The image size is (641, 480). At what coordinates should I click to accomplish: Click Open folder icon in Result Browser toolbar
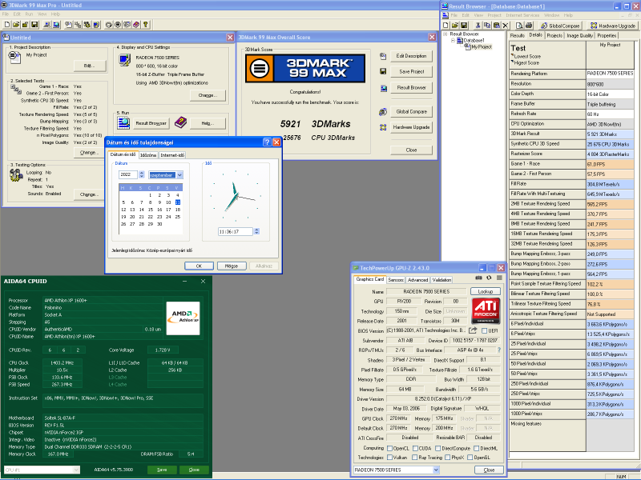[x=455, y=26]
